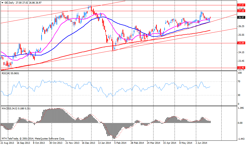The width and height of the screenshot is (247, 145).
Task: Select the MACD 1.395 axis value
Action: pyautogui.click(x=240, y=108)
